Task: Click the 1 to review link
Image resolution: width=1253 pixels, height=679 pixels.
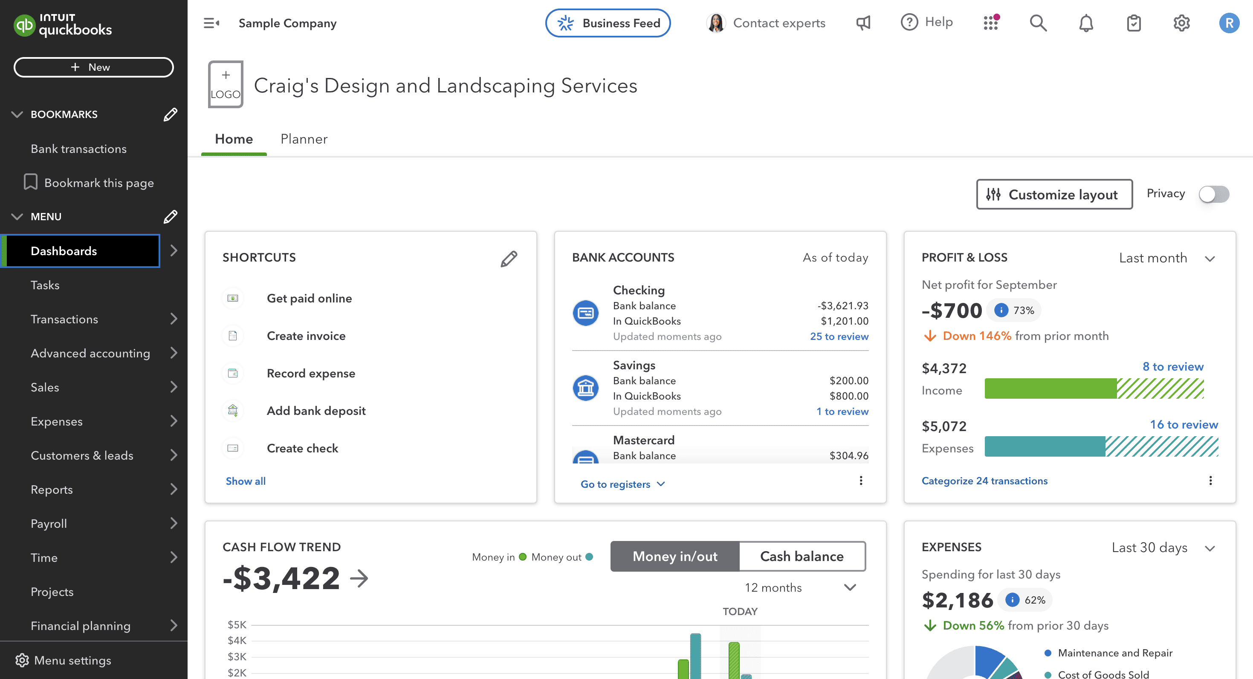Action: [x=842, y=411]
